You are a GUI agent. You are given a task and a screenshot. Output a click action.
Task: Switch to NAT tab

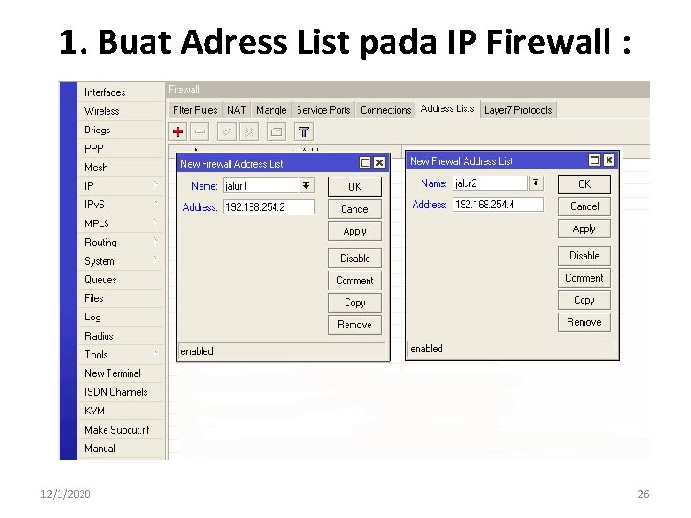237,110
